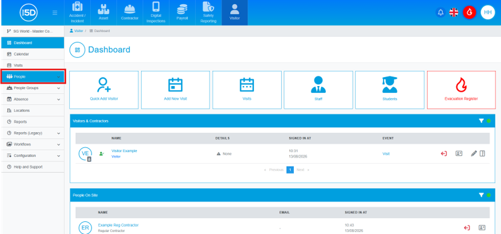Expand the People sidebar menu

(x=33, y=77)
